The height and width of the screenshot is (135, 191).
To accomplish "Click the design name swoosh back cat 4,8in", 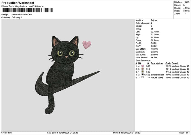I will click(22, 15).
